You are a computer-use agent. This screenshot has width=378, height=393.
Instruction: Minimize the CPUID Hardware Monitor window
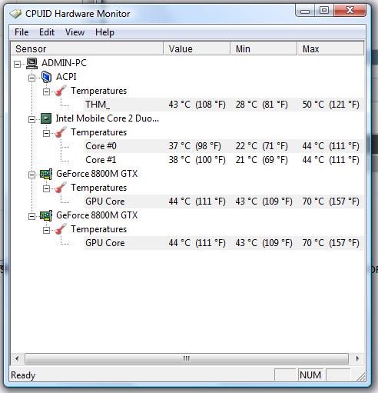tap(305, 11)
